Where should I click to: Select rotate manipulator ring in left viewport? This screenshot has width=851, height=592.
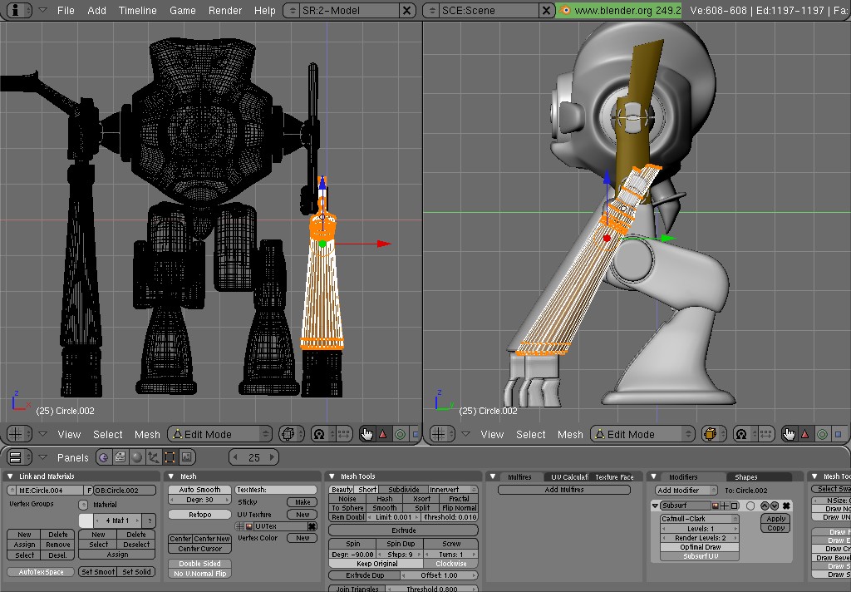tap(400, 434)
